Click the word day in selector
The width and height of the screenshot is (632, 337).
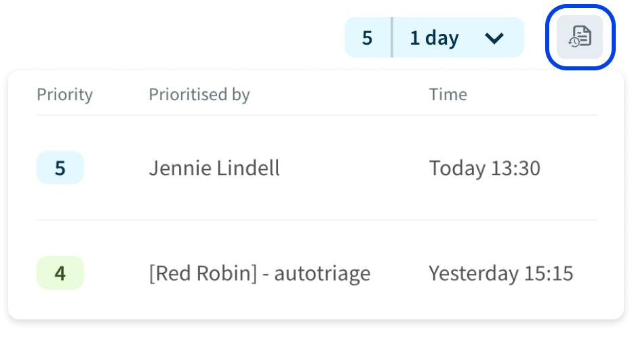point(442,39)
